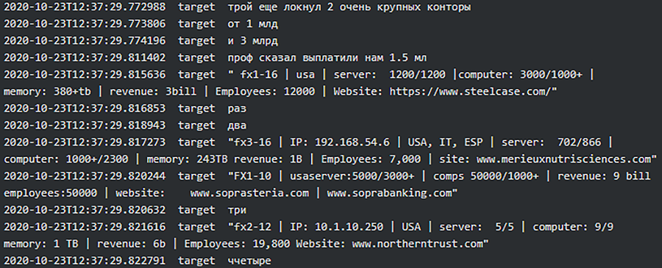This screenshot has width=662, height=268.
Task: Click the last line "ччетыре"
Action: click(138, 261)
